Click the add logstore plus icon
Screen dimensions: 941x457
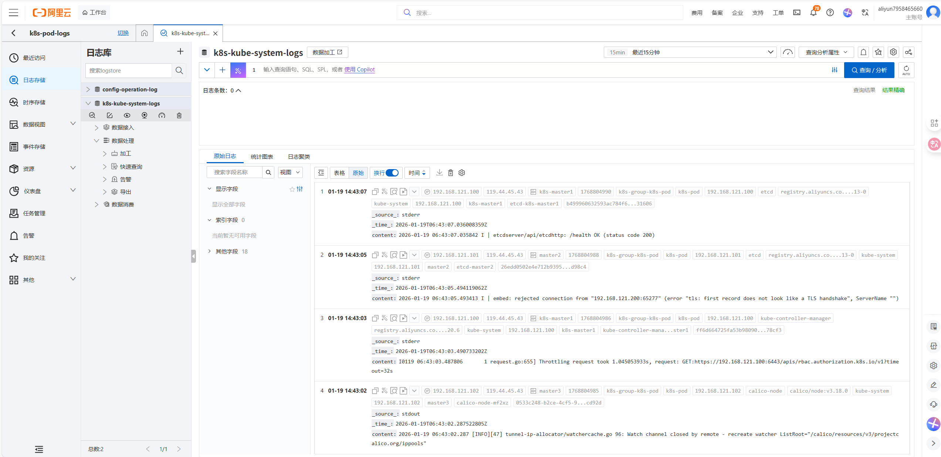point(180,51)
